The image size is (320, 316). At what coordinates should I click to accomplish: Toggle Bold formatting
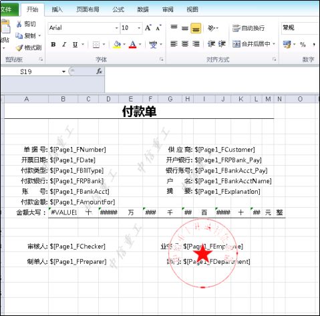53,44
